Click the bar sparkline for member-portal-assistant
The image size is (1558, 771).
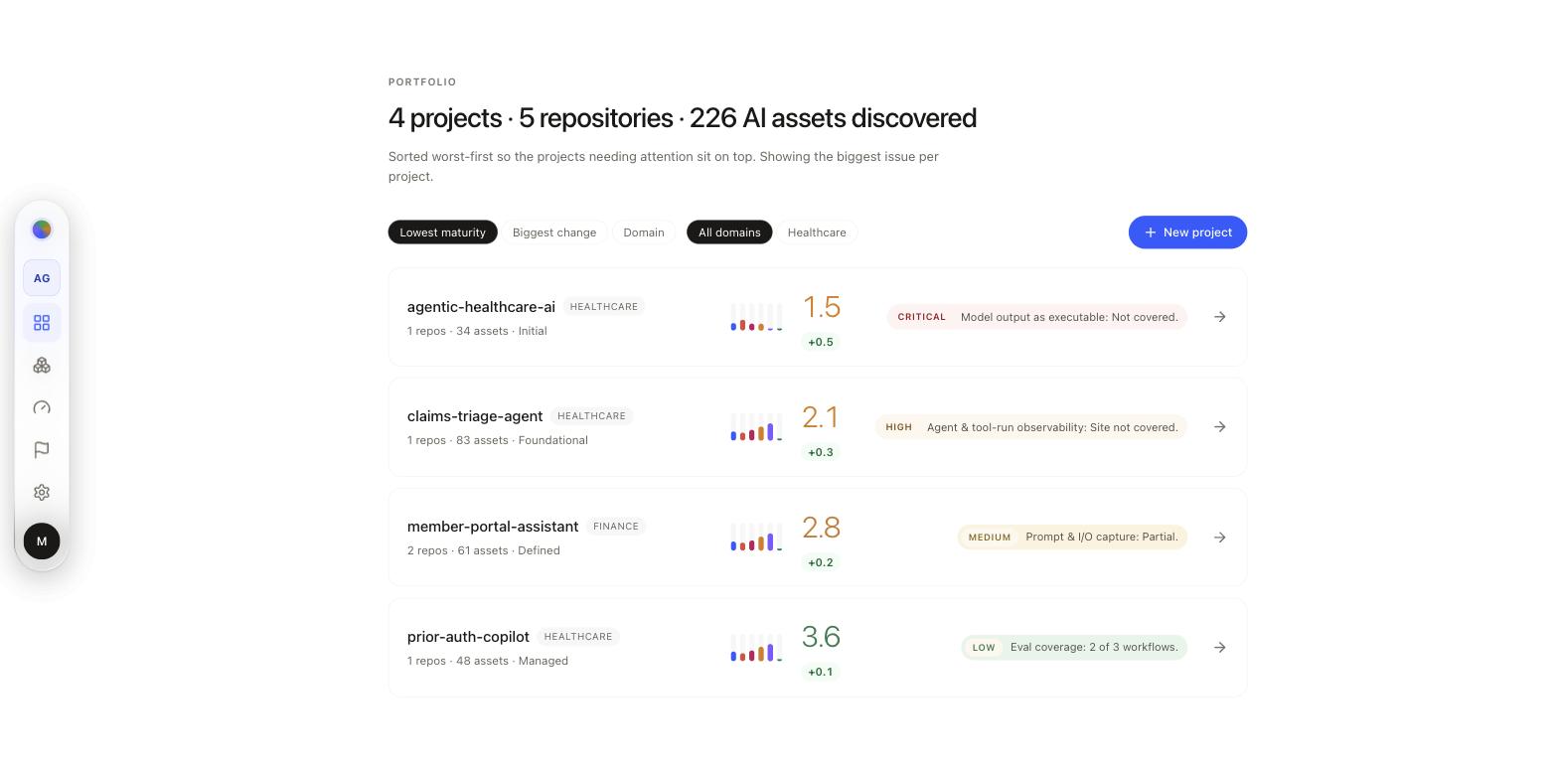756,538
